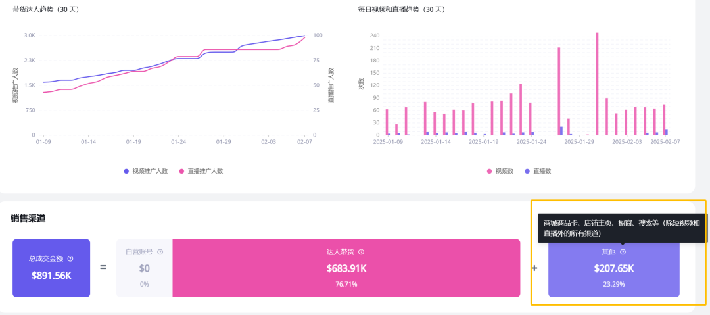Click the 01-29 date label
710x315 pixels.
[224, 142]
